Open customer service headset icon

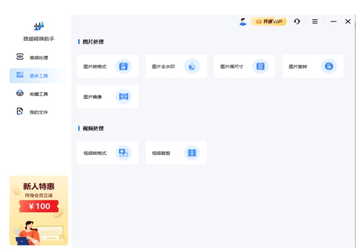297,22
